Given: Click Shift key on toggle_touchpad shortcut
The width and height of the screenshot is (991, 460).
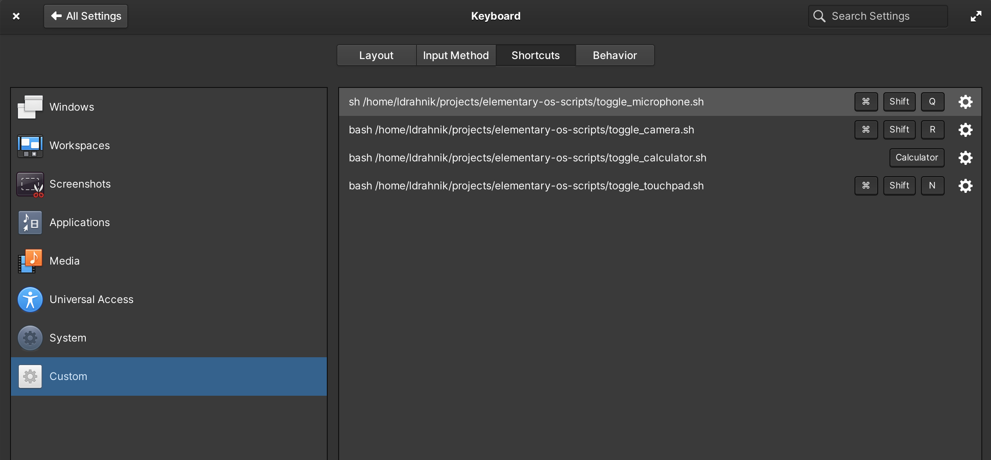Looking at the screenshot, I should click(899, 185).
